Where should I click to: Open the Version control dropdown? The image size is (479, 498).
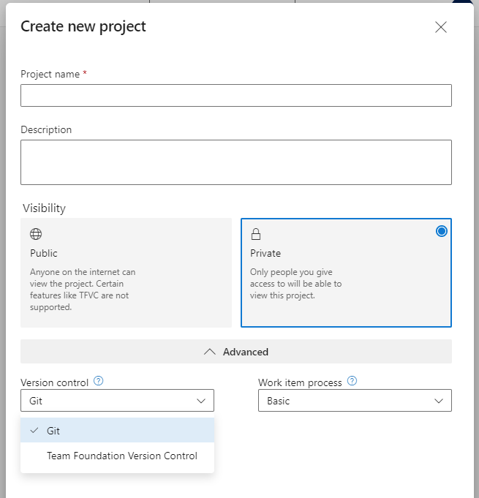click(x=117, y=401)
